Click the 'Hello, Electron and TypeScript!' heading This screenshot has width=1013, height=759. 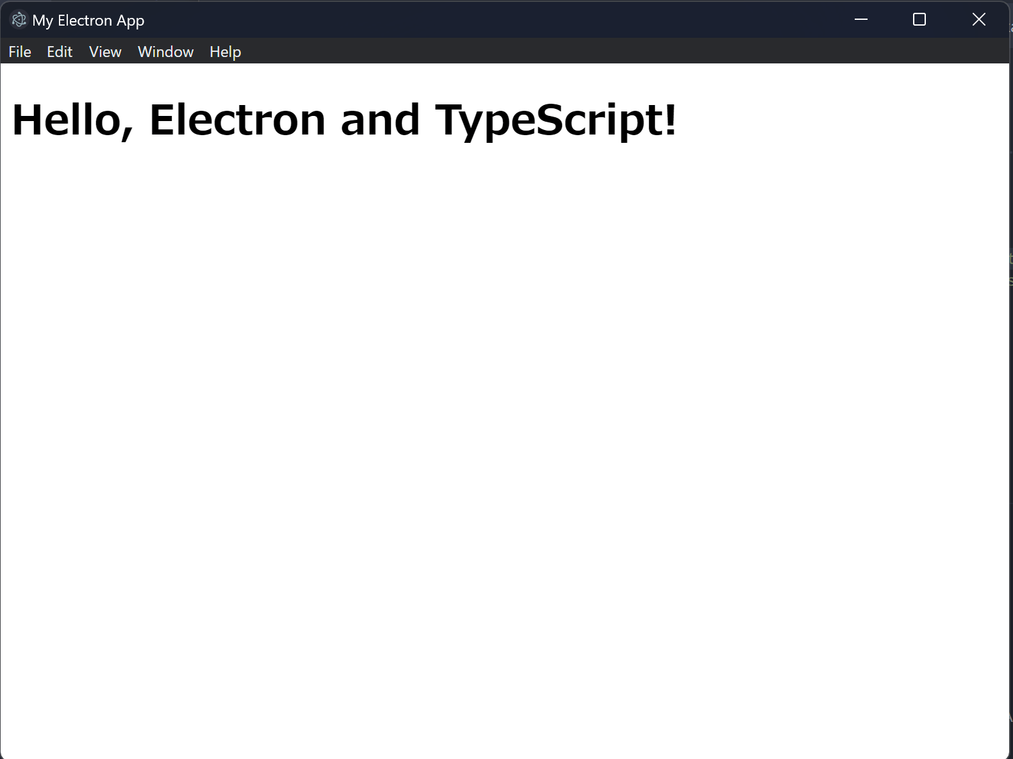pos(344,120)
